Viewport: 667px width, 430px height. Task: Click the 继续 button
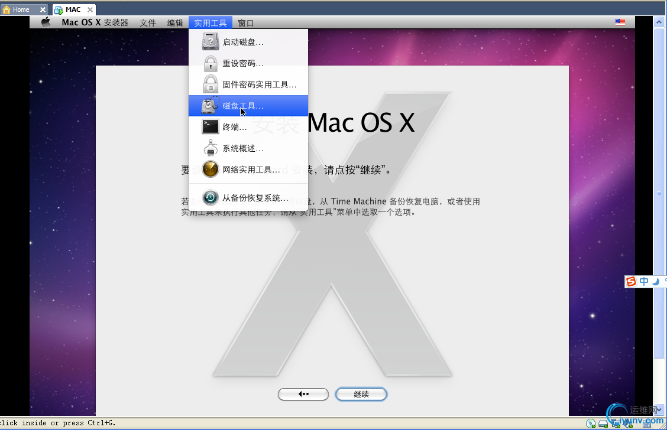(361, 395)
